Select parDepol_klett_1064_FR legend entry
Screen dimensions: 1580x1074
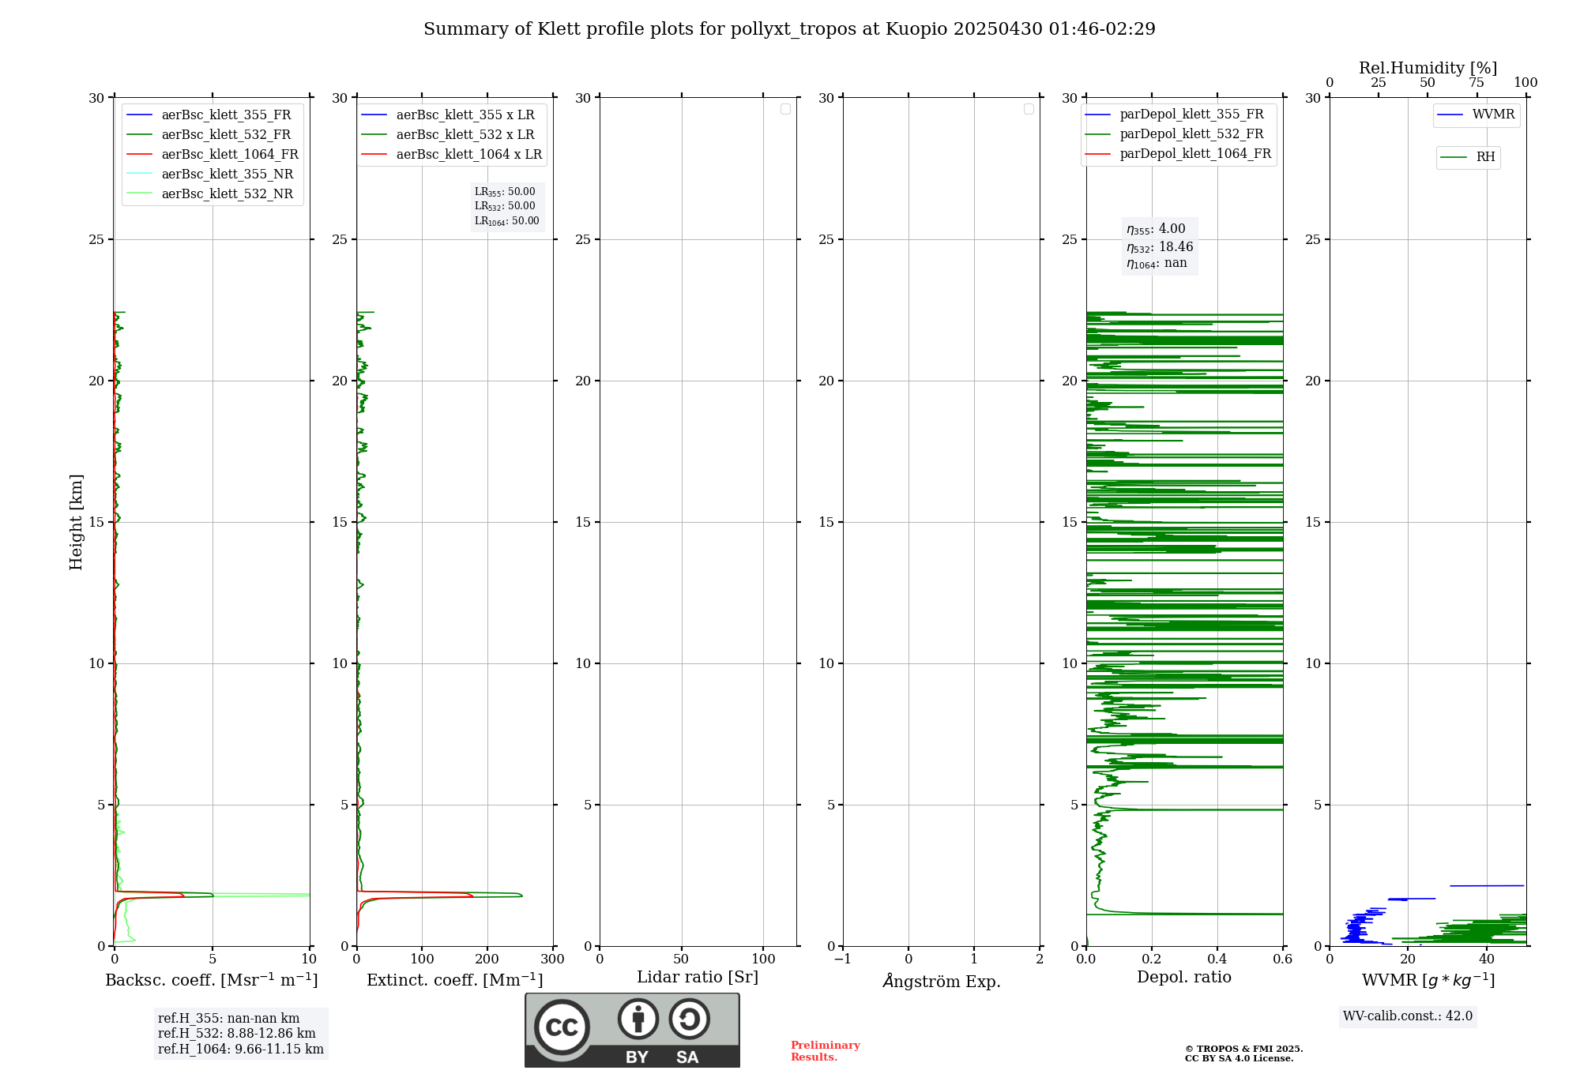pos(1179,154)
